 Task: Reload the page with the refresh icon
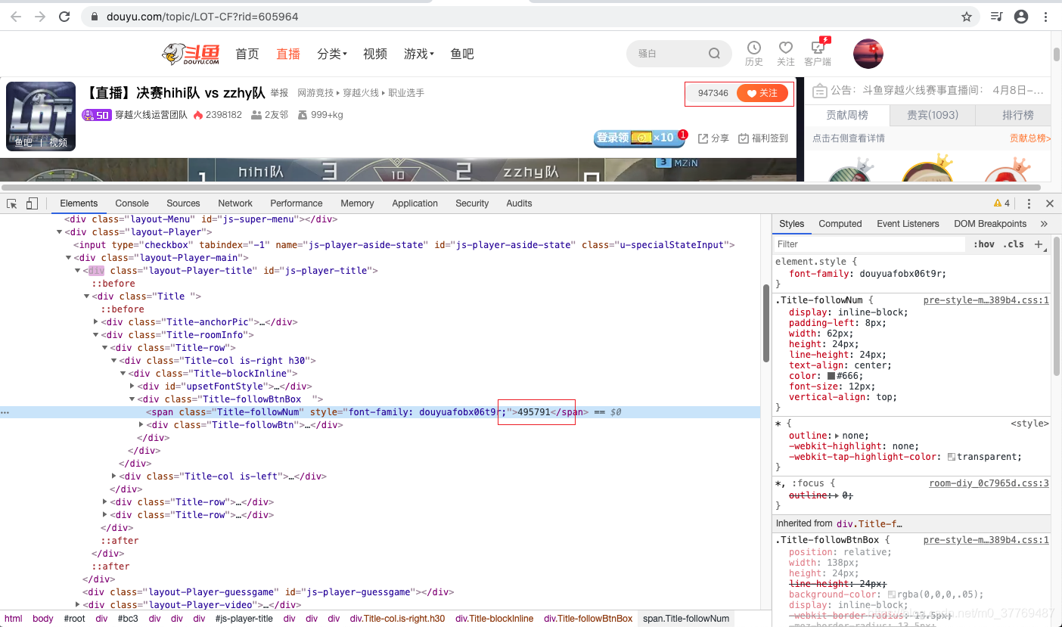65,17
